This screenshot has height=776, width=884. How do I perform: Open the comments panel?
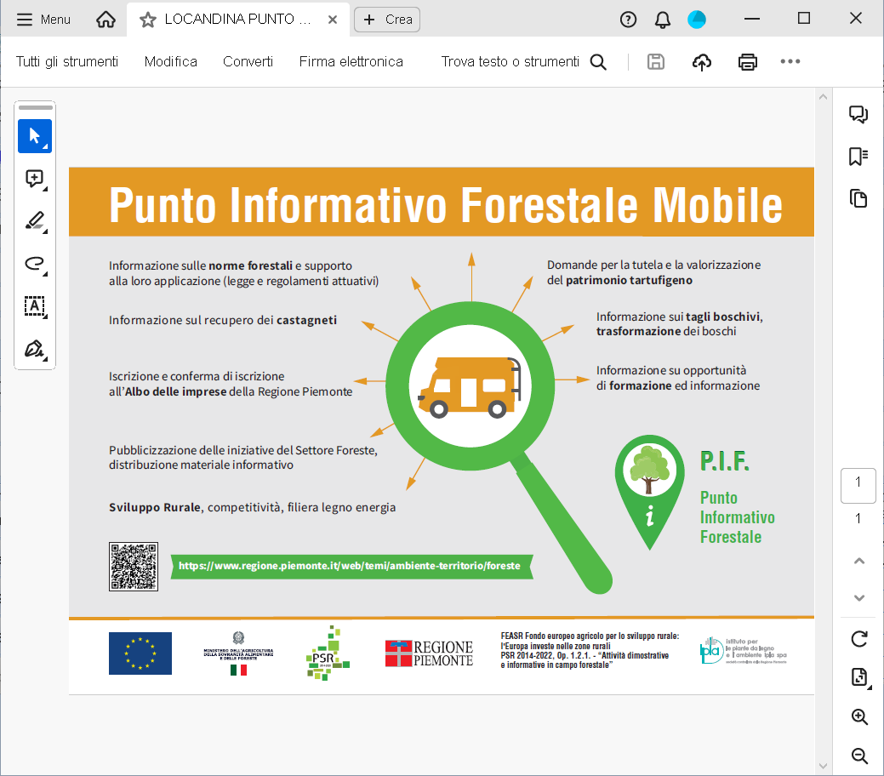click(x=858, y=115)
